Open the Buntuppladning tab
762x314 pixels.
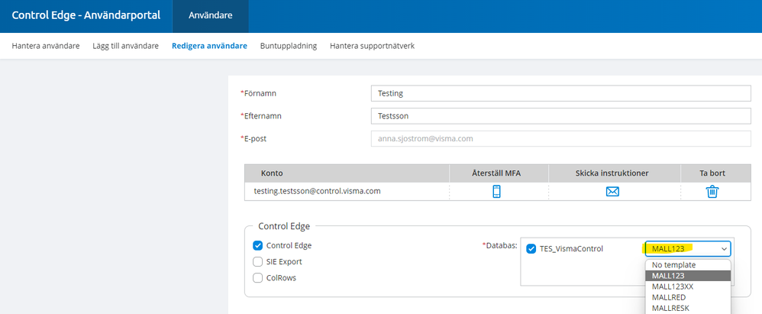tap(289, 46)
